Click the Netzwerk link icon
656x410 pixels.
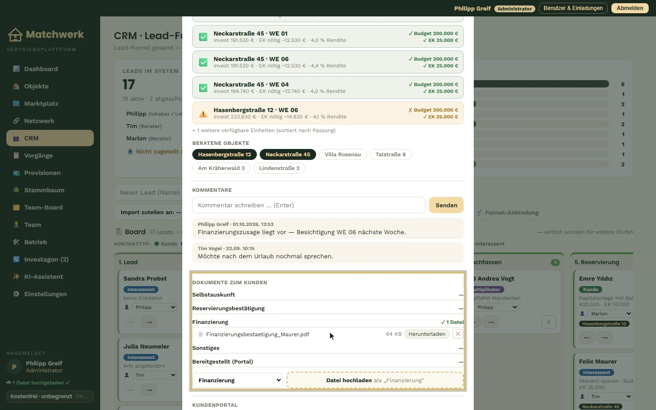pyautogui.click(x=16, y=121)
